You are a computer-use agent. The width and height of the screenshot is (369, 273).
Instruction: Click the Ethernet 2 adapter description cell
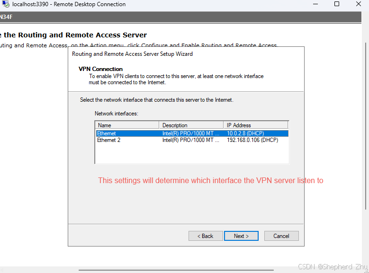(191, 140)
